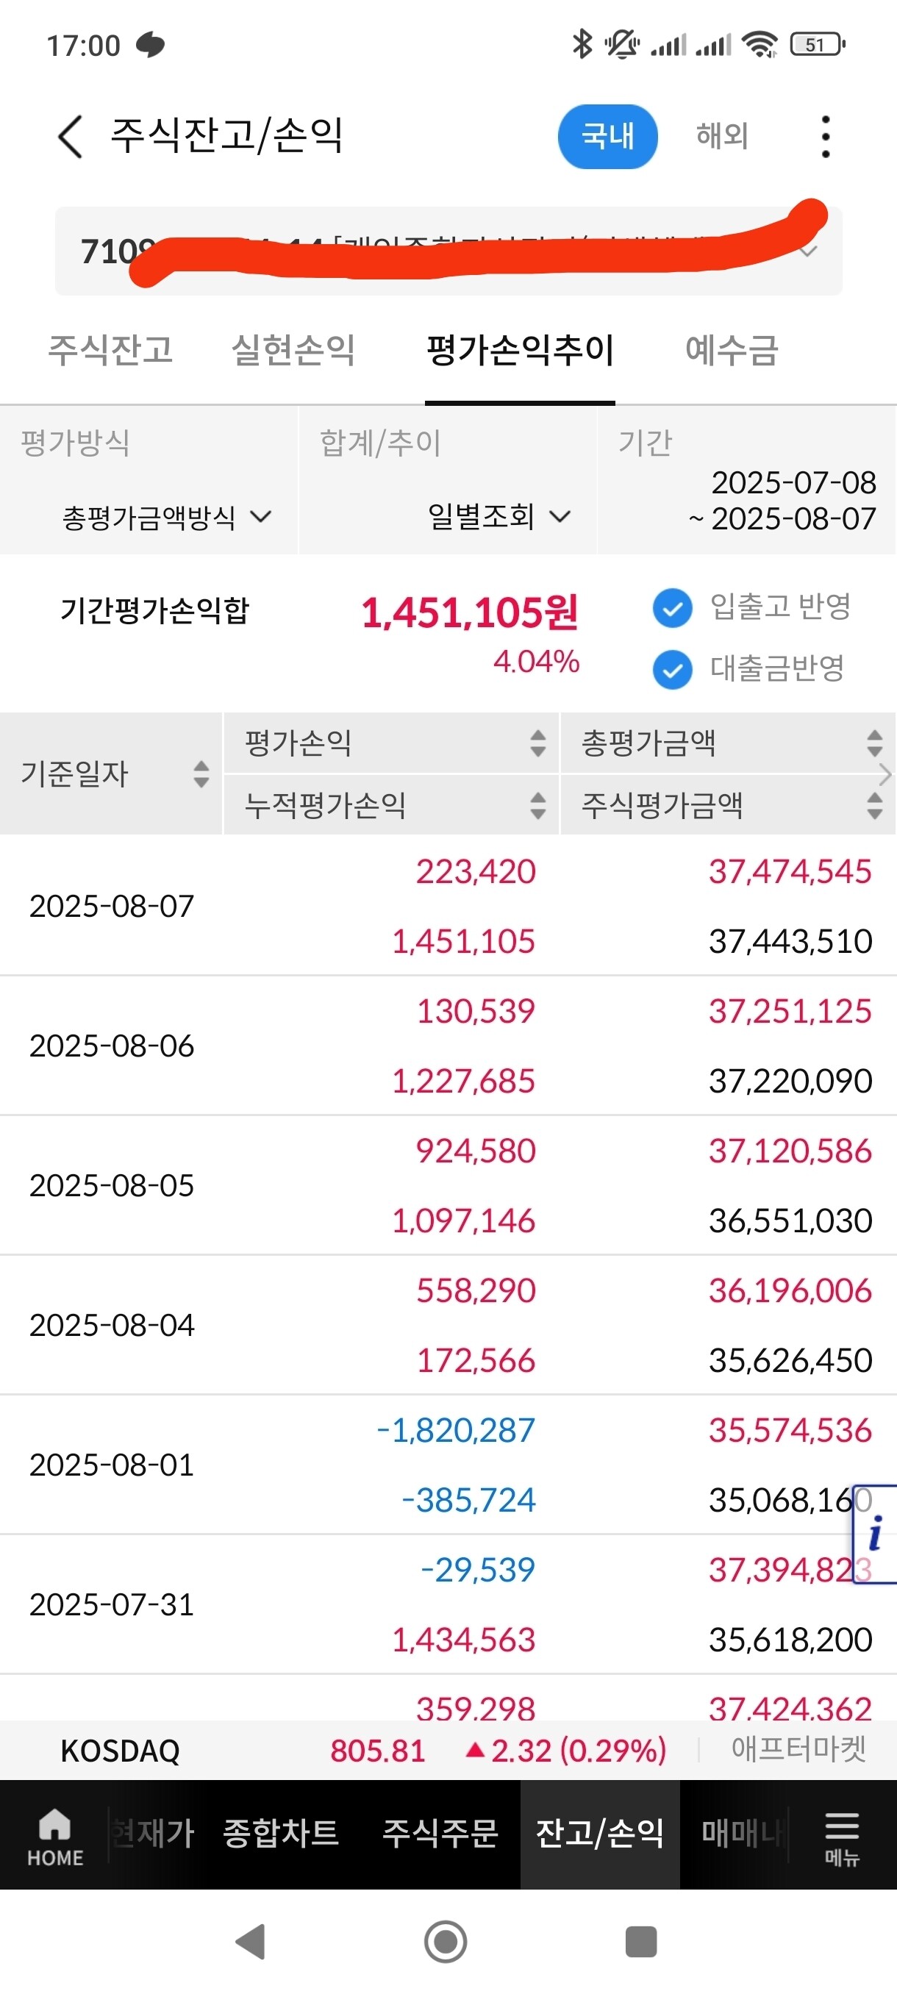Uncheck the 대출금반영 checkbox

coord(672,670)
